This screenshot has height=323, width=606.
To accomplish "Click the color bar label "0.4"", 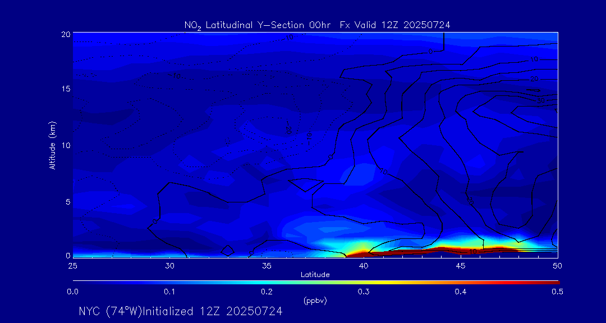I will click(x=461, y=293).
